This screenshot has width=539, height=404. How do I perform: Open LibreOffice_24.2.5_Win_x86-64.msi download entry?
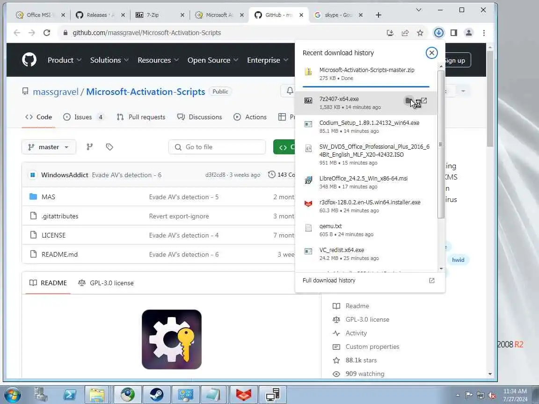[x=366, y=182]
